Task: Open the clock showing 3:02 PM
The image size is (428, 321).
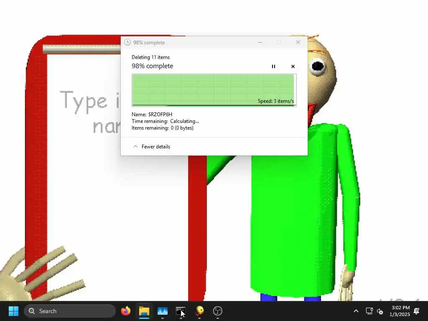Action: click(400, 311)
